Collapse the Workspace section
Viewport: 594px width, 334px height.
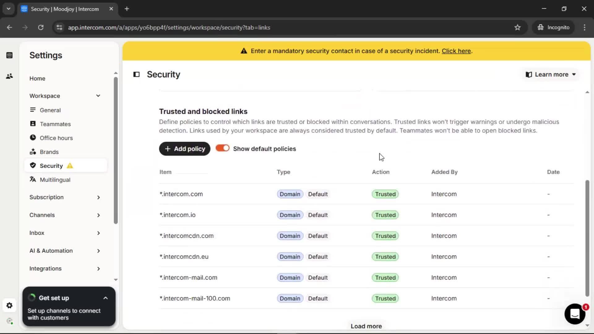pyautogui.click(x=98, y=96)
